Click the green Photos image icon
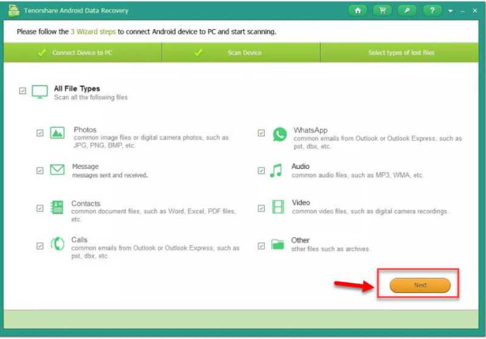The image size is (486, 339). [x=57, y=133]
